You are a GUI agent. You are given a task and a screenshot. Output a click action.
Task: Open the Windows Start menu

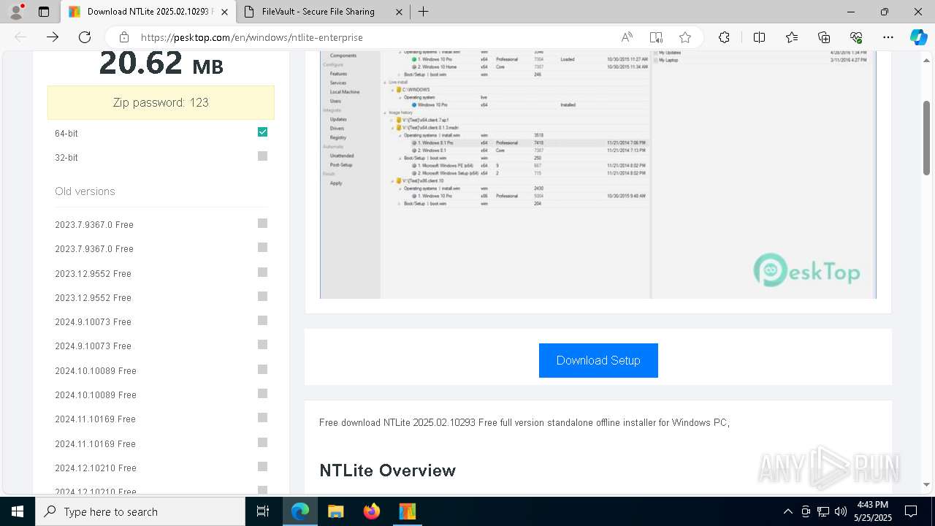click(18, 511)
